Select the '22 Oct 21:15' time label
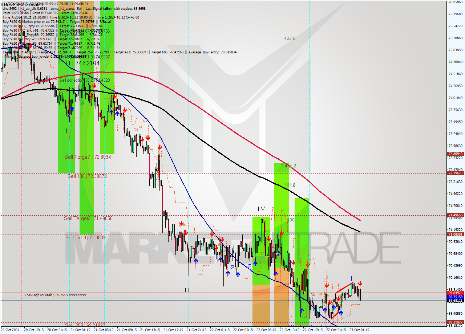This screenshot has width=465, height=334. (x=336, y=330)
